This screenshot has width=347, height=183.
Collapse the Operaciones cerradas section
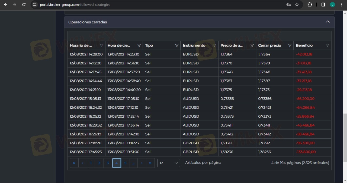pos(327,22)
